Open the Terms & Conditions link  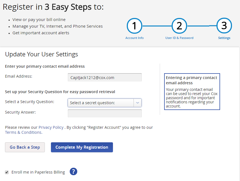(x=23, y=132)
